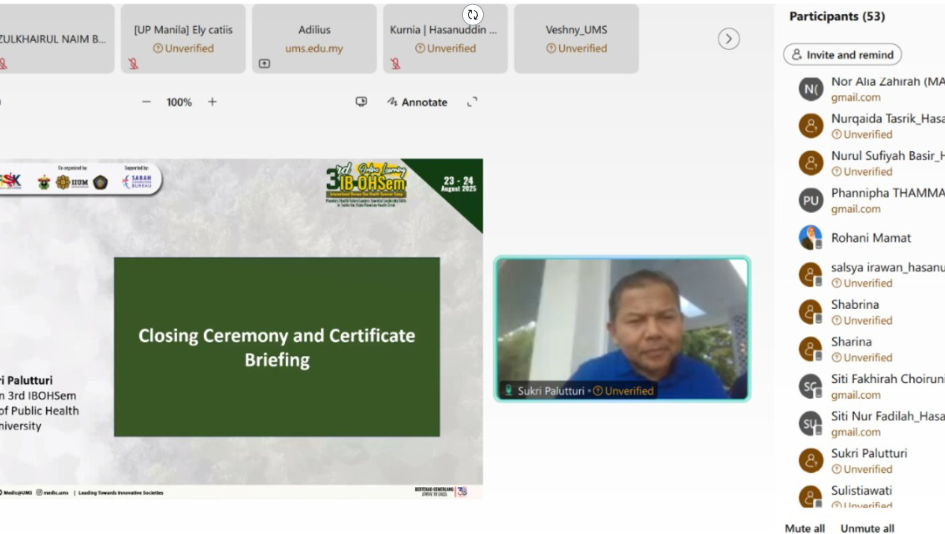Click the sync icon above participant strip
The image size is (945, 534).
point(473,14)
